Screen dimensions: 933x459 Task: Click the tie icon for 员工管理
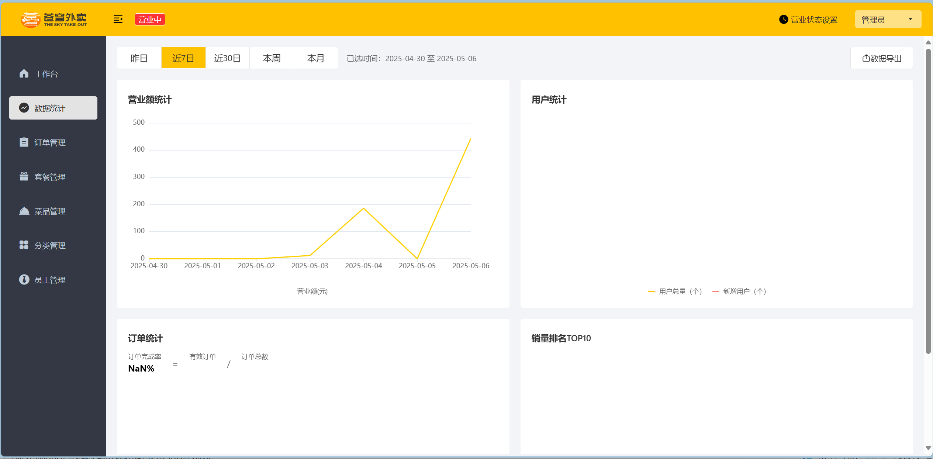click(24, 279)
